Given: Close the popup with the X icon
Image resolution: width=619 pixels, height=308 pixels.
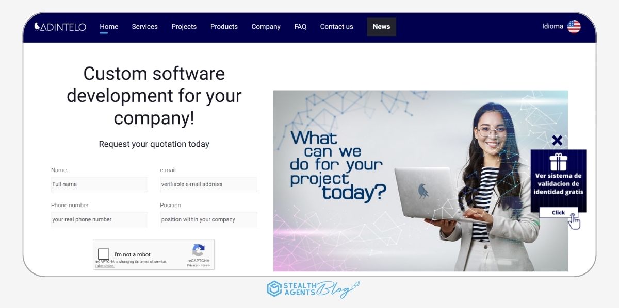Looking at the screenshot, I should [557, 140].
